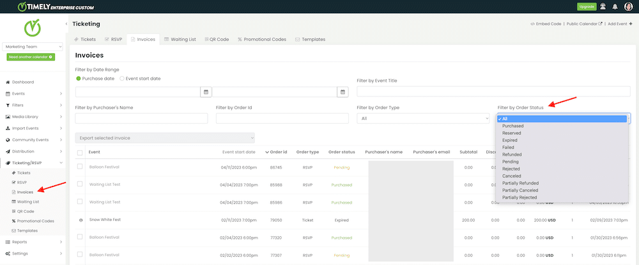The height and width of the screenshot is (265, 639).
Task: Select the Event start date radio button
Action: [123, 79]
